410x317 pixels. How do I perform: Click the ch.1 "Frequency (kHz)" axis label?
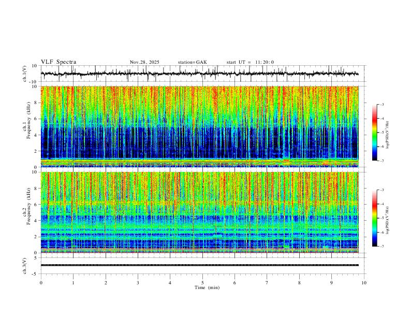click(x=28, y=120)
